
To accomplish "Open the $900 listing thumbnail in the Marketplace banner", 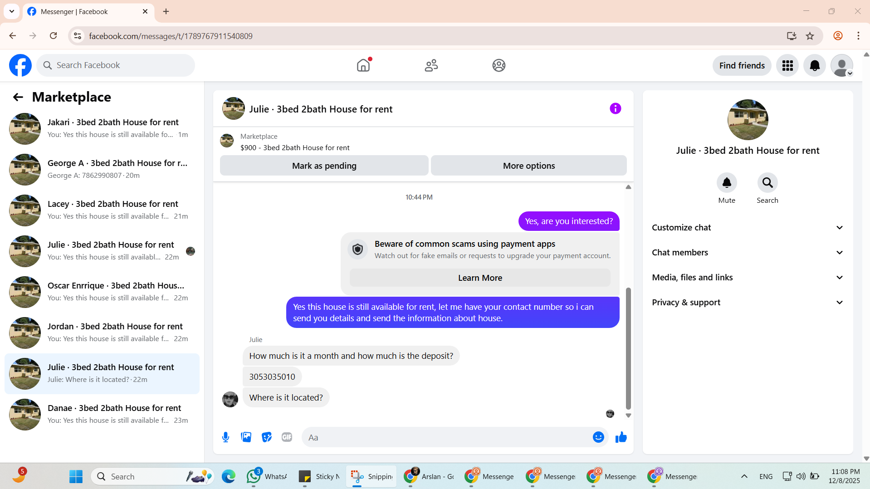I will click(227, 141).
